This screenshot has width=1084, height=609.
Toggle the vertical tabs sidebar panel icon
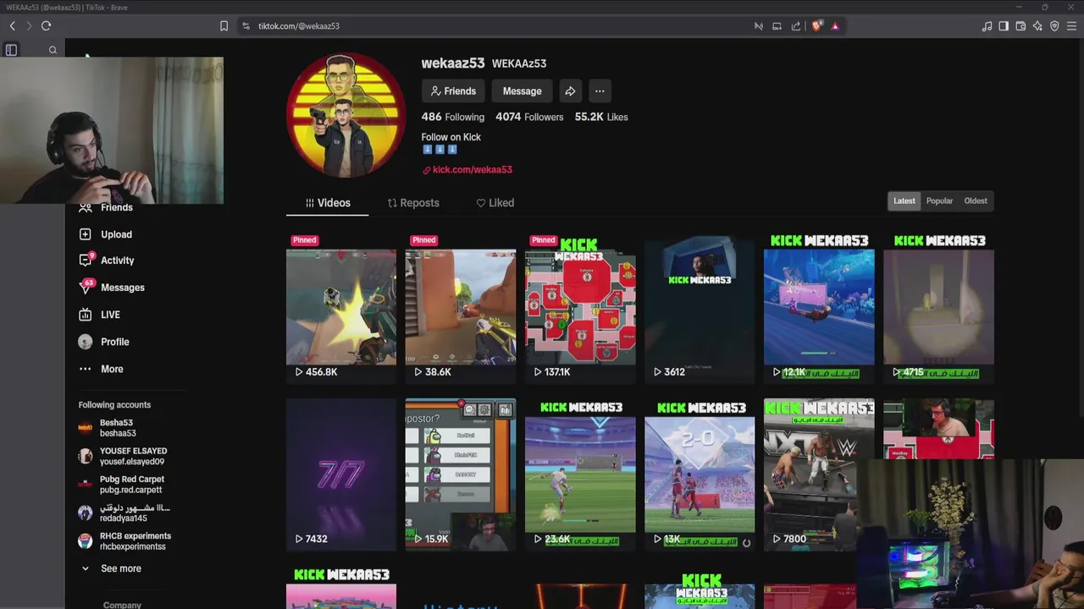coord(11,50)
